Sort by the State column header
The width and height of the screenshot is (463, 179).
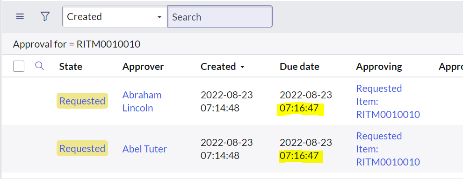[71, 67]
